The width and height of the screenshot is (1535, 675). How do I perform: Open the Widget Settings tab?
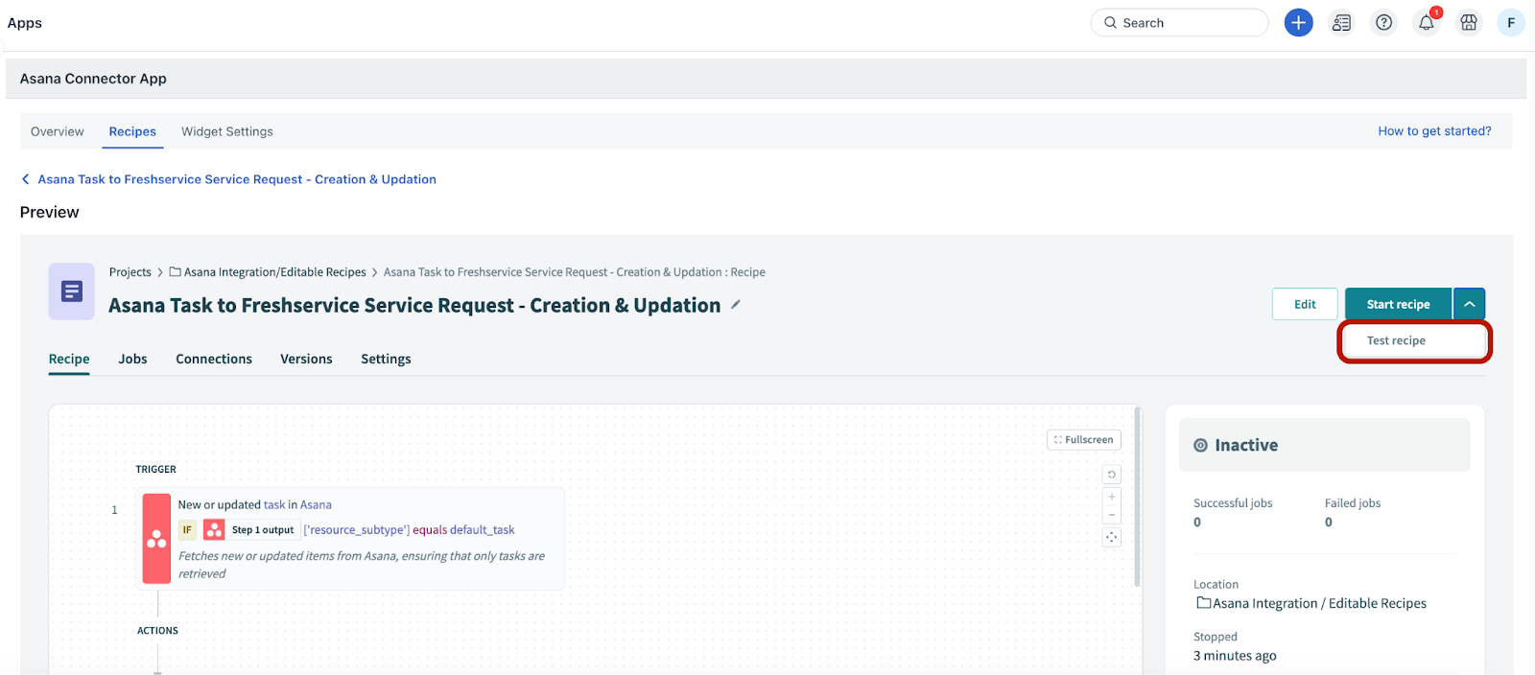tap(227, 131)
